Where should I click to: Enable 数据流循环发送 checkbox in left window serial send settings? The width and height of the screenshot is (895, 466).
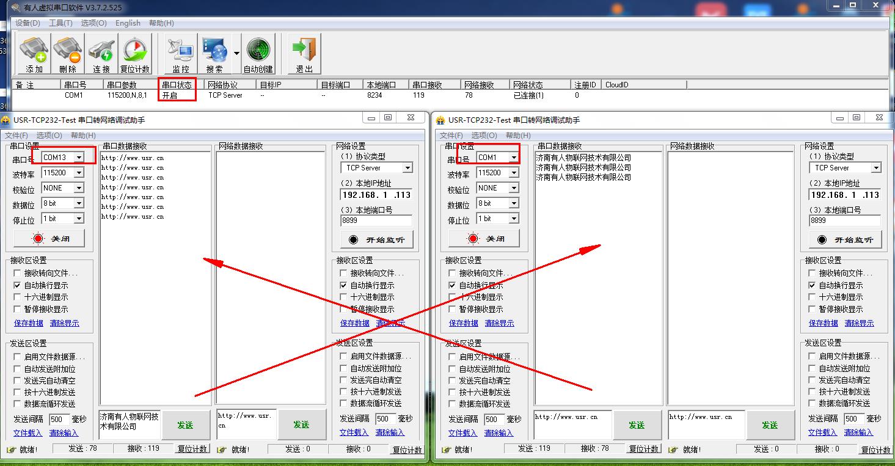[x=18, y=404]
